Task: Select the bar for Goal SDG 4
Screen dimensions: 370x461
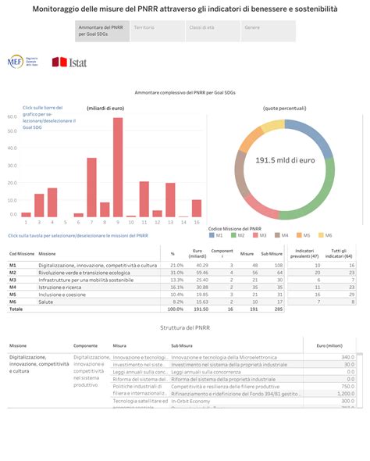Action: pos(52,202)
